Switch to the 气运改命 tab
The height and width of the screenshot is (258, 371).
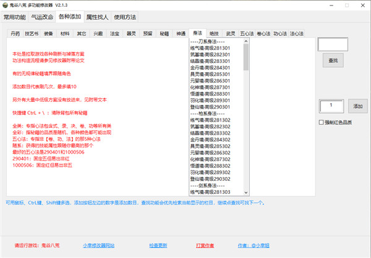point(42,17)
